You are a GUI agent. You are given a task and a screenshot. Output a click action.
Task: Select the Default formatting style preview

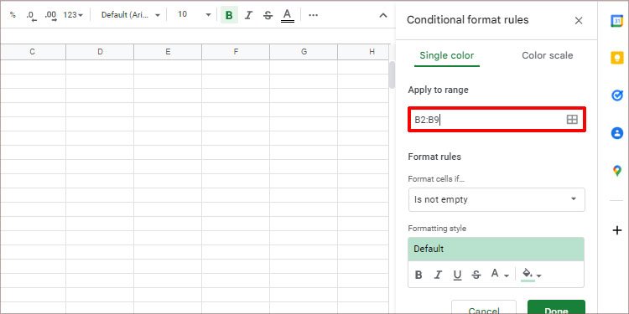(x=496, y=250)
